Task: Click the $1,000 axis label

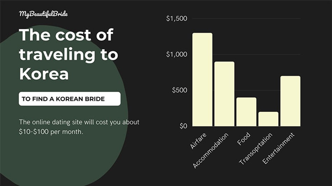Action: click(x=176, y=54)
